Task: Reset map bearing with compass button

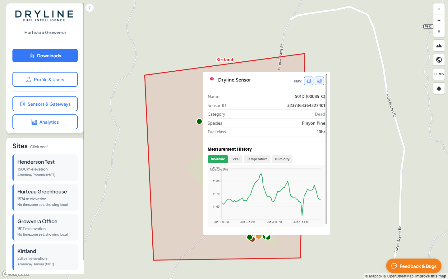Action: pyautogui.click(x=439, y=31)
